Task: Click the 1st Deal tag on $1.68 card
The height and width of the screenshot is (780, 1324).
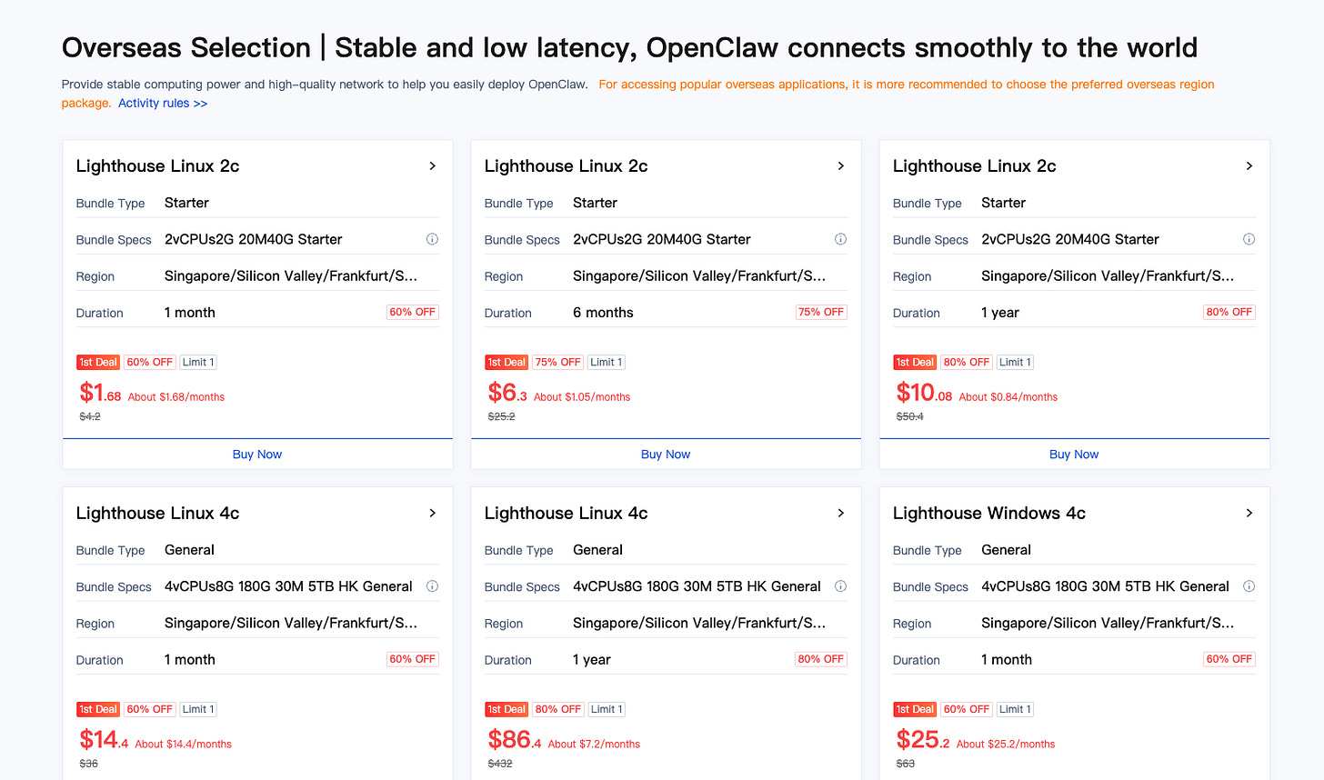Action: click(x=98, y=362)
